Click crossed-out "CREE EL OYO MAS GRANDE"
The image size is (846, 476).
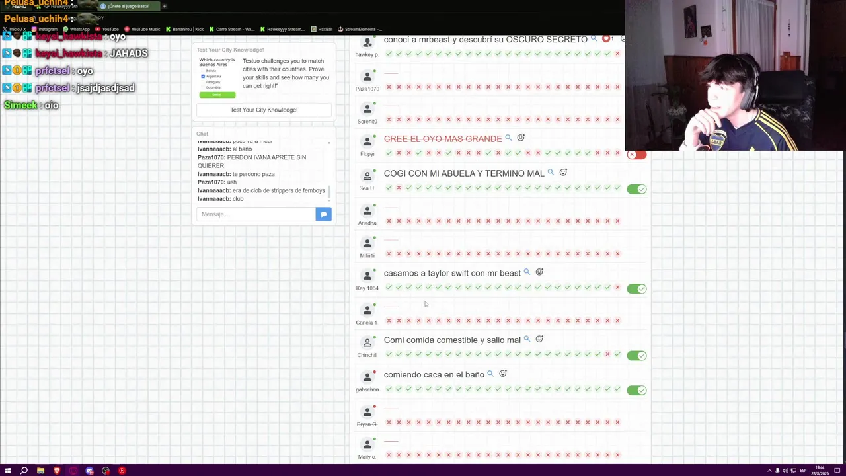pos(443,139)
